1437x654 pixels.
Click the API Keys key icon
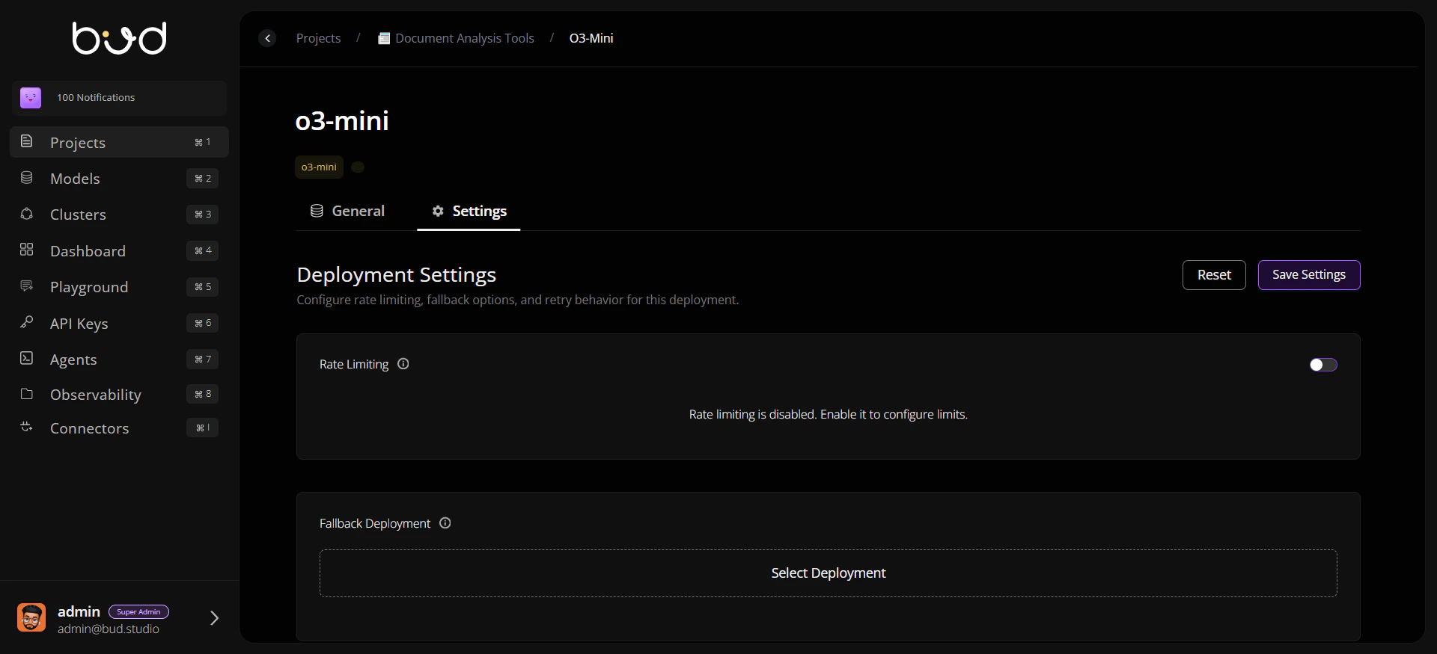pos(27,322)
